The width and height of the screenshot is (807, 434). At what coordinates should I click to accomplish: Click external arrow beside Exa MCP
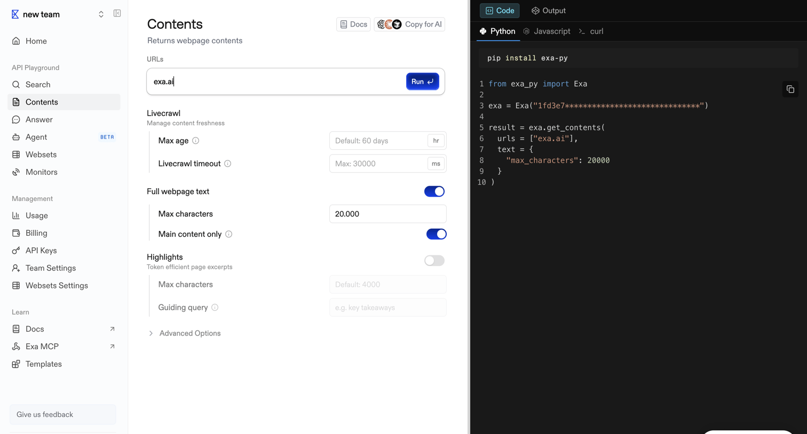112,347
